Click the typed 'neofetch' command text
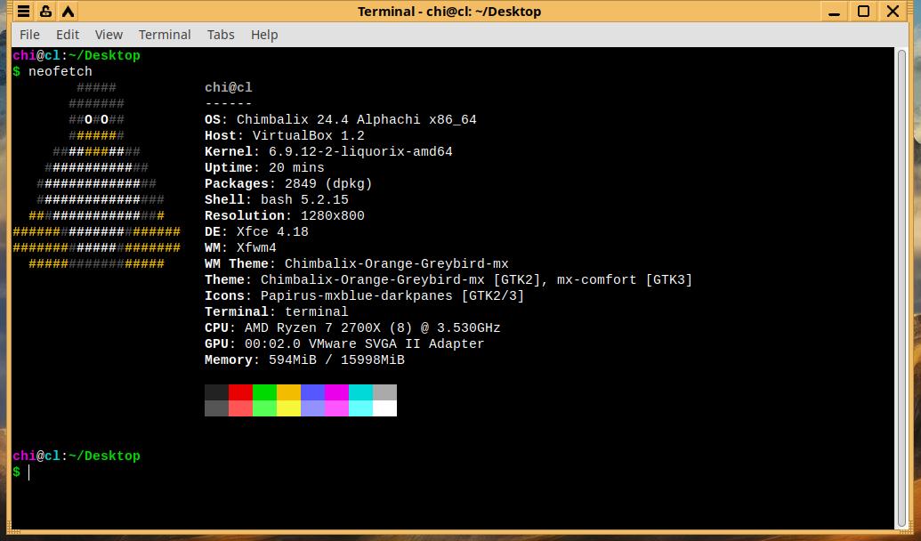Viewport: 921px width, 541px height. pyautogui.click(x=61, y=72)
